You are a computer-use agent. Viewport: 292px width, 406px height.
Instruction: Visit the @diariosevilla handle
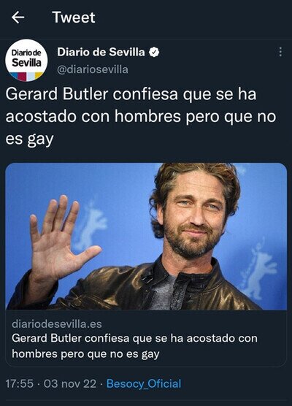coord(93,69)
